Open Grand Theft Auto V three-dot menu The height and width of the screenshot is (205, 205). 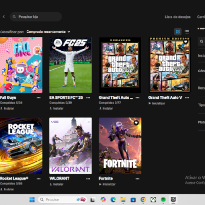(x=187, y=98)
